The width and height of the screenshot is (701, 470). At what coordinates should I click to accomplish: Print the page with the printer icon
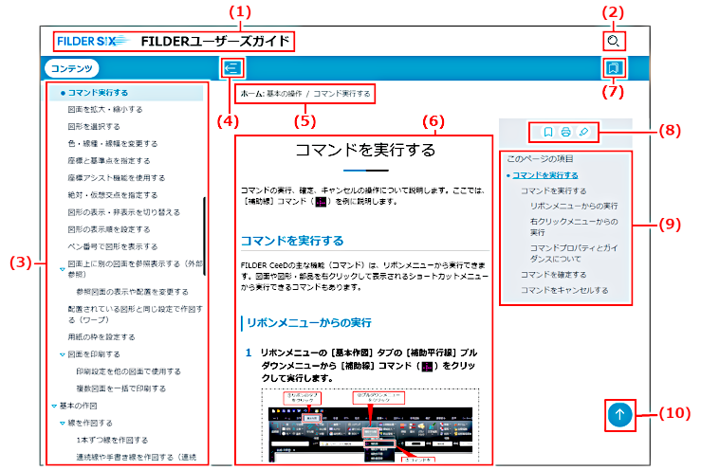pyautogui.click(x=565, y=132)
